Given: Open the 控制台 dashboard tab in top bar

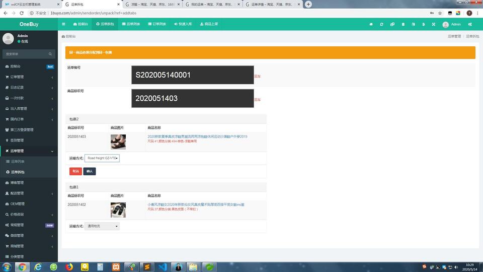Looking at the screenshot, I should (x=80, y=24).
